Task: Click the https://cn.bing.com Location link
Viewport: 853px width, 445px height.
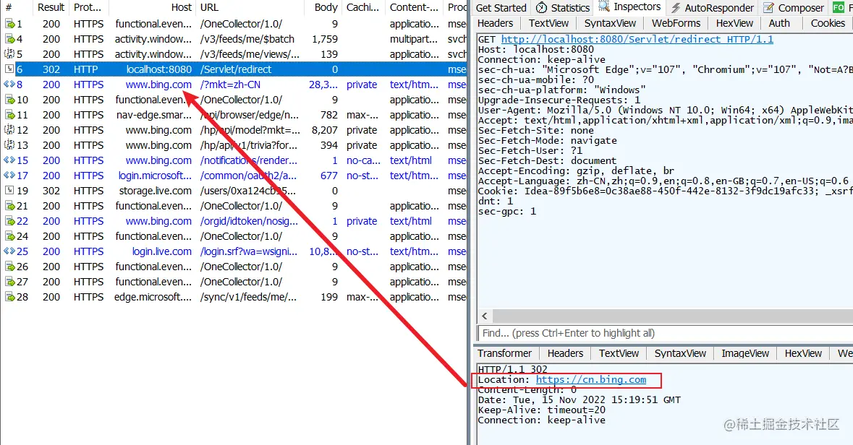Action: tap(591, 380)
